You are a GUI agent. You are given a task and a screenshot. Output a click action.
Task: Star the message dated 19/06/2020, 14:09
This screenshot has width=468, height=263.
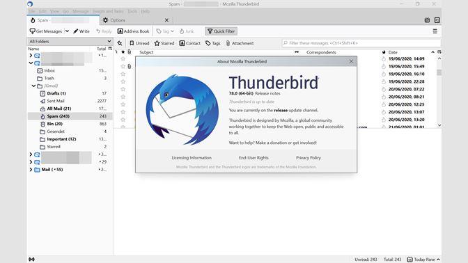123,58
